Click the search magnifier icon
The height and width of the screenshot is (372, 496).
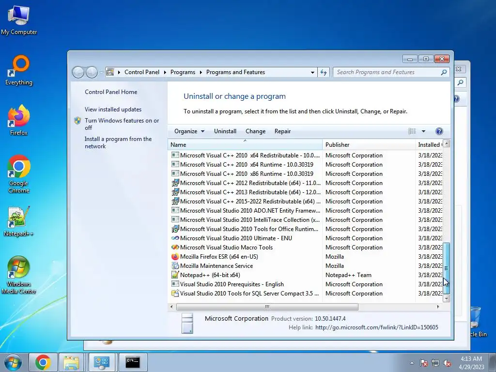tap(444, 72)
